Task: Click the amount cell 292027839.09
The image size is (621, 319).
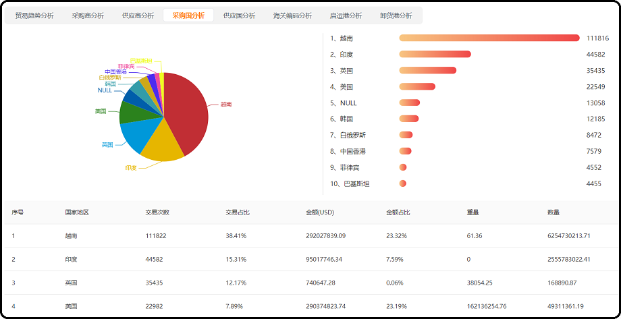Action: pos(326,236)
